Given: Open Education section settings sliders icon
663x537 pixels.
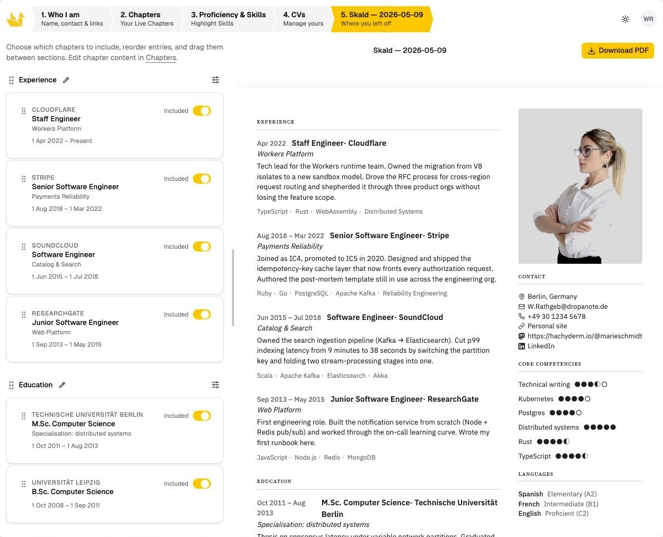Looking at the screenshot, I should coord(215,385).
